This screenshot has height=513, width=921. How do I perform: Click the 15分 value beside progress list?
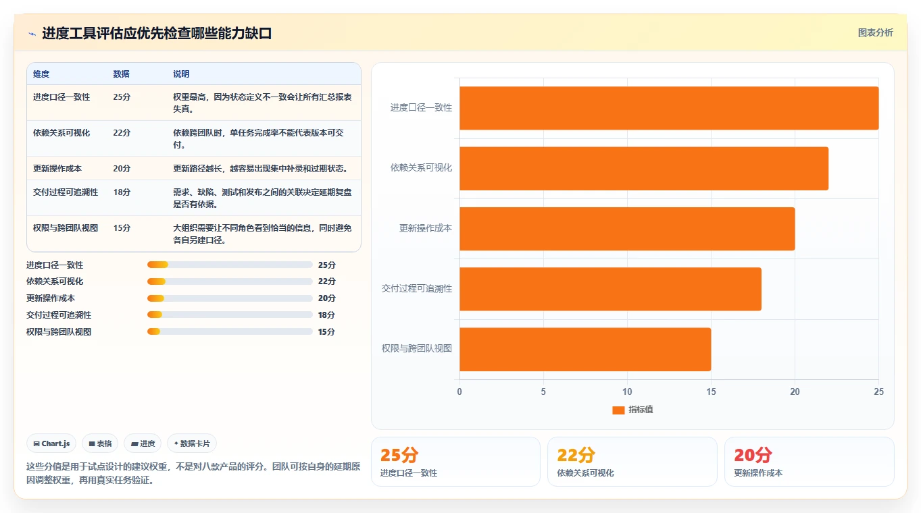click(326, 332)
